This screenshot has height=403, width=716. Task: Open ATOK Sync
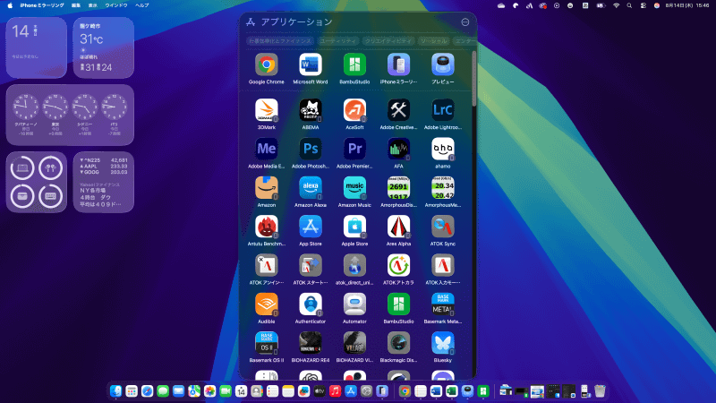pyautogui.click(x=442, y=227)
